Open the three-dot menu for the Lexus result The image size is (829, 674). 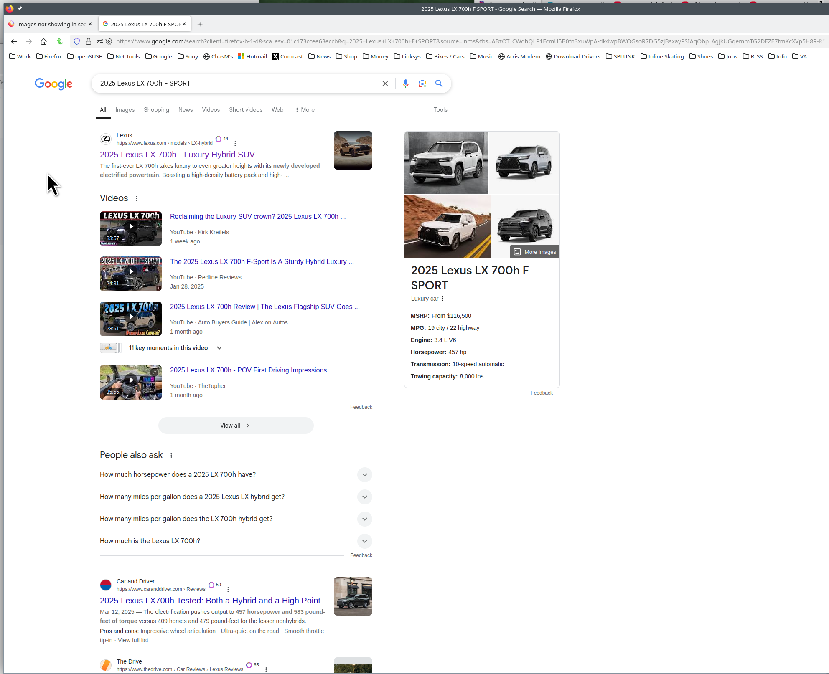tap(235, 144)
